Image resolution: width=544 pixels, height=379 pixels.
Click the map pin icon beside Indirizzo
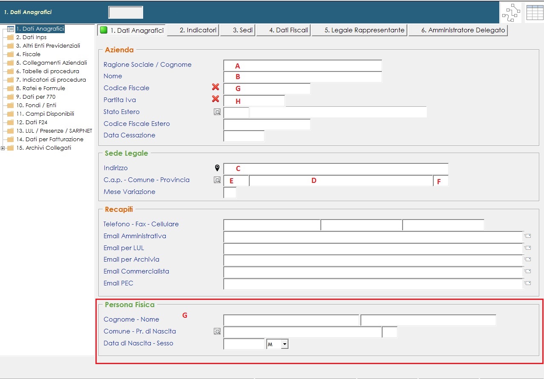pyautogui.click(x=217, y=168)
